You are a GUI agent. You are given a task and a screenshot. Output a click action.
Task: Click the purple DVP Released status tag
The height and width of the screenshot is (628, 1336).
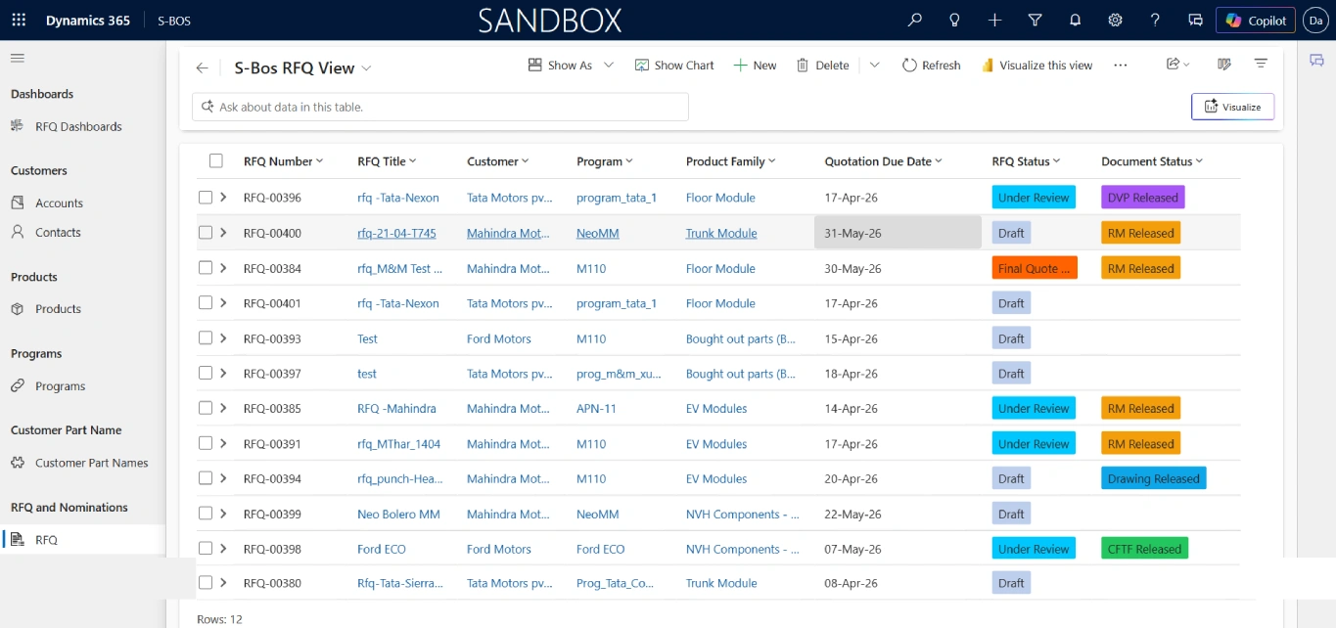tap(1142, 198)
